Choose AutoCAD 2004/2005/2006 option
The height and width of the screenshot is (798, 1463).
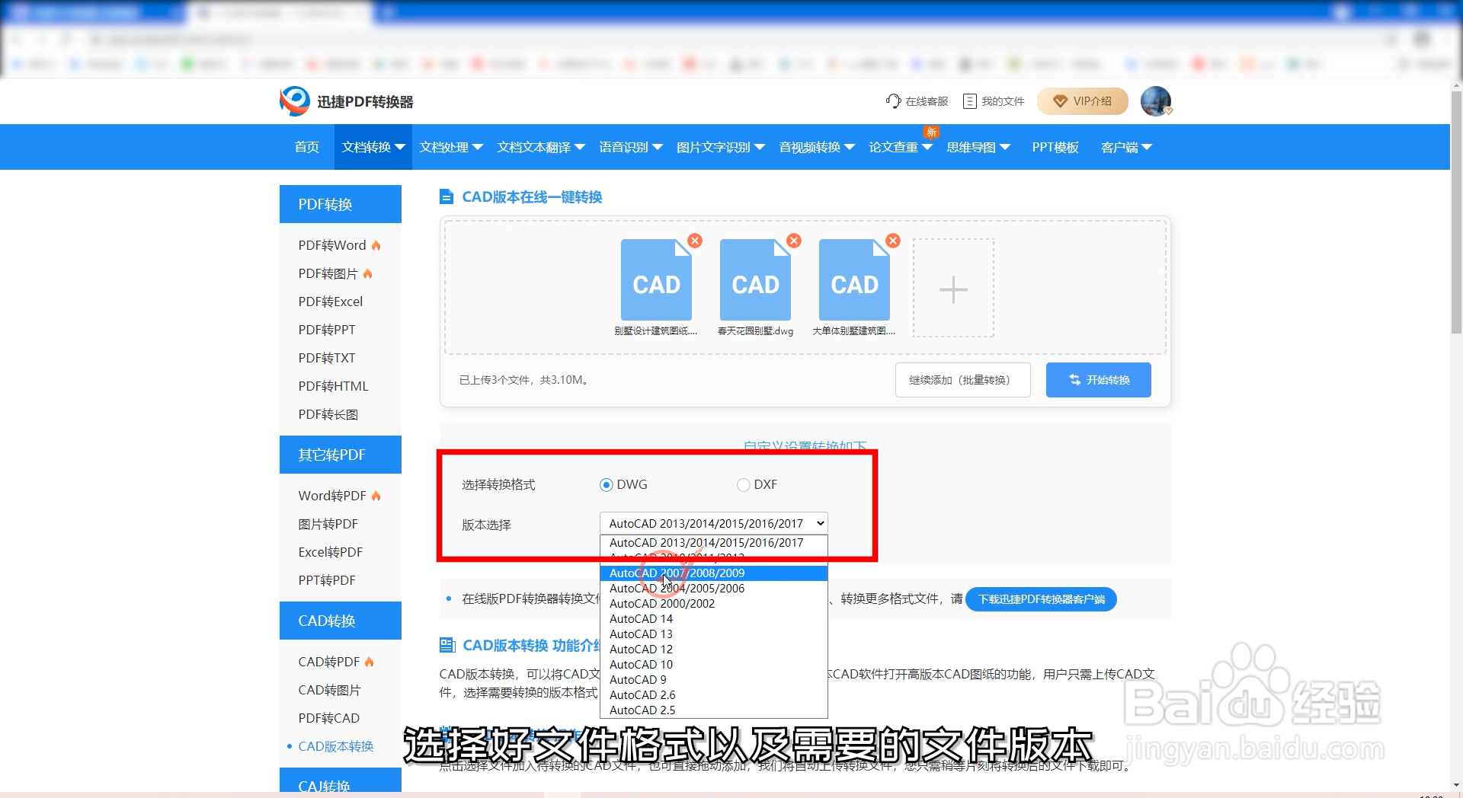[713, 589]
